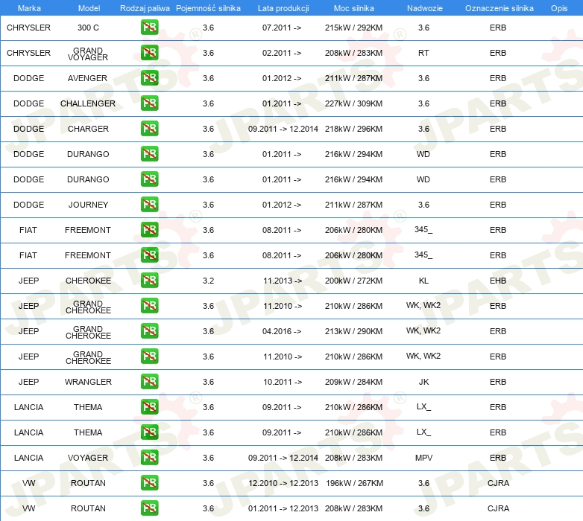Click the 10.2011 -> production date

[283, 382]
